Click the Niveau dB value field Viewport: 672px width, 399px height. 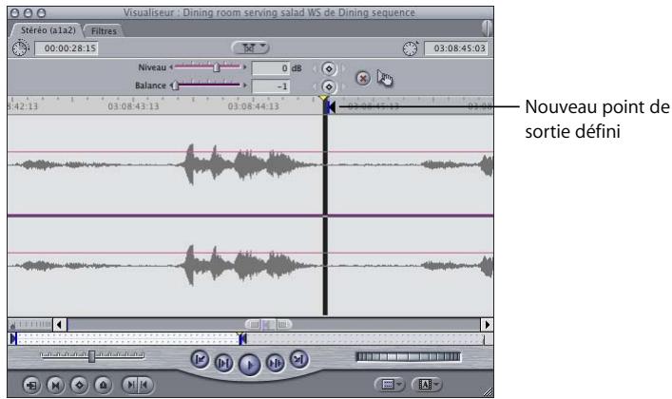[271, 68]
